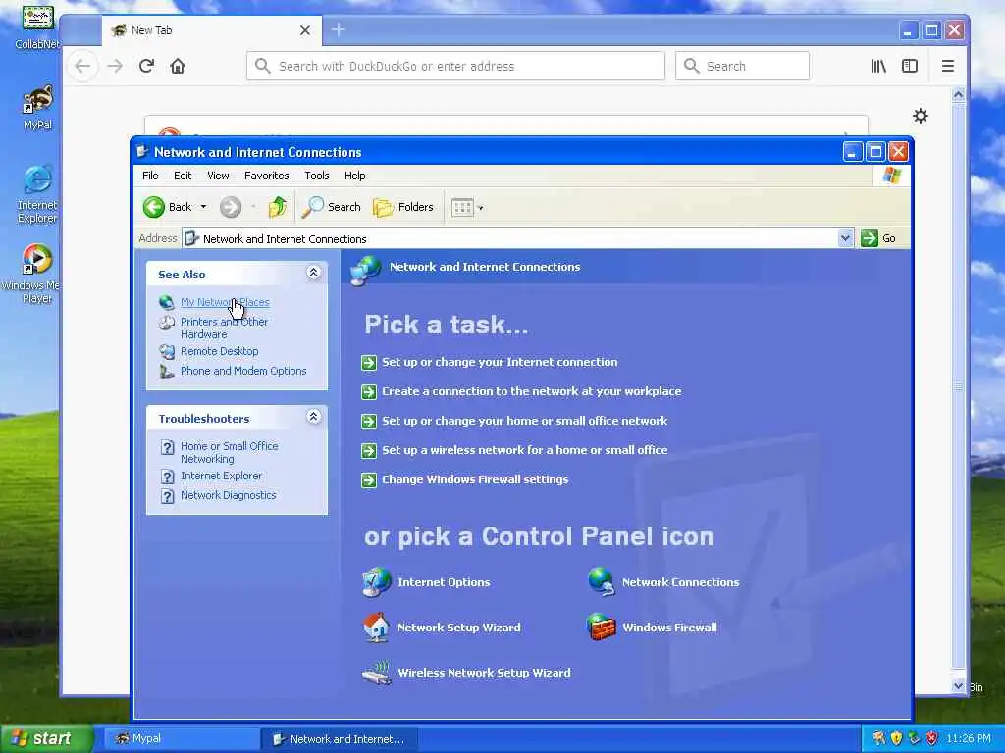Open Internet Explorer desktop icon
The height and width of the screenshot is (753, 1005).
[x=37, y=194]
